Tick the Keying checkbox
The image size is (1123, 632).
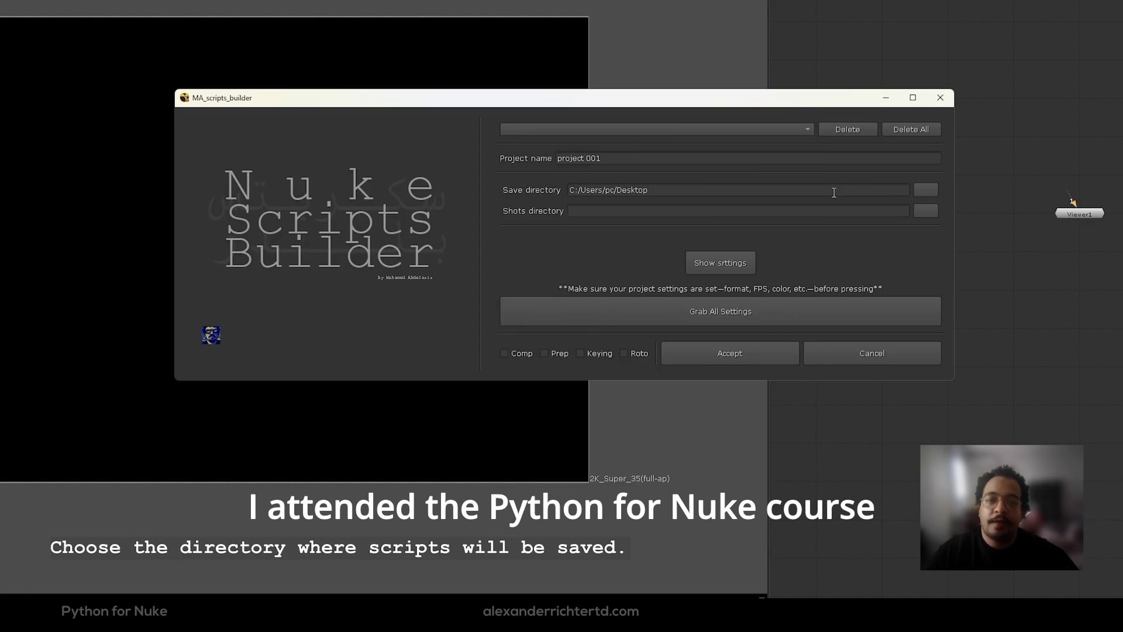[x=580, y=353]
